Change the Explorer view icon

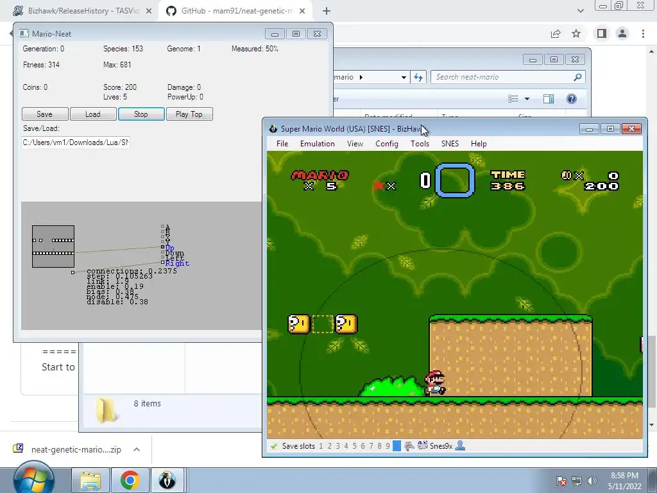(x=513, y=99)
